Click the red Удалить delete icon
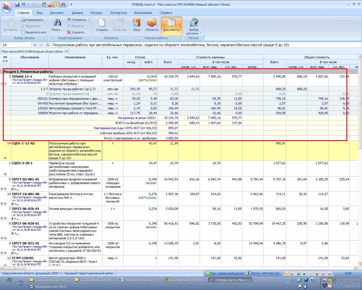 pyautogui.click(x=69, y=32)
